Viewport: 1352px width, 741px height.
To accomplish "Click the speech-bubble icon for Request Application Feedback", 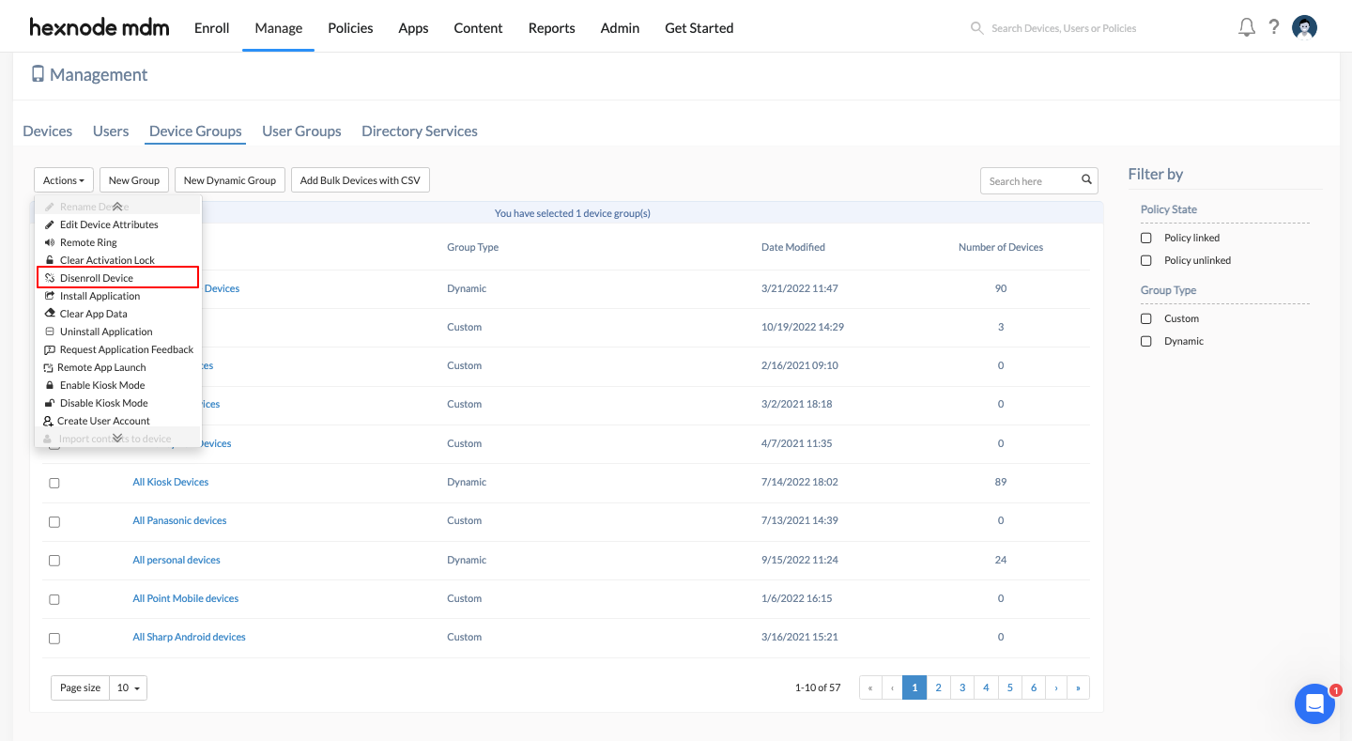I will [50, 349].
